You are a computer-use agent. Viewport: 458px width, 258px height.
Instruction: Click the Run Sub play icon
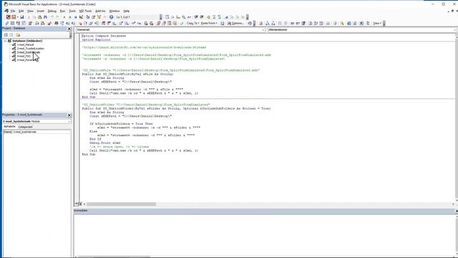tap(64, 17)
